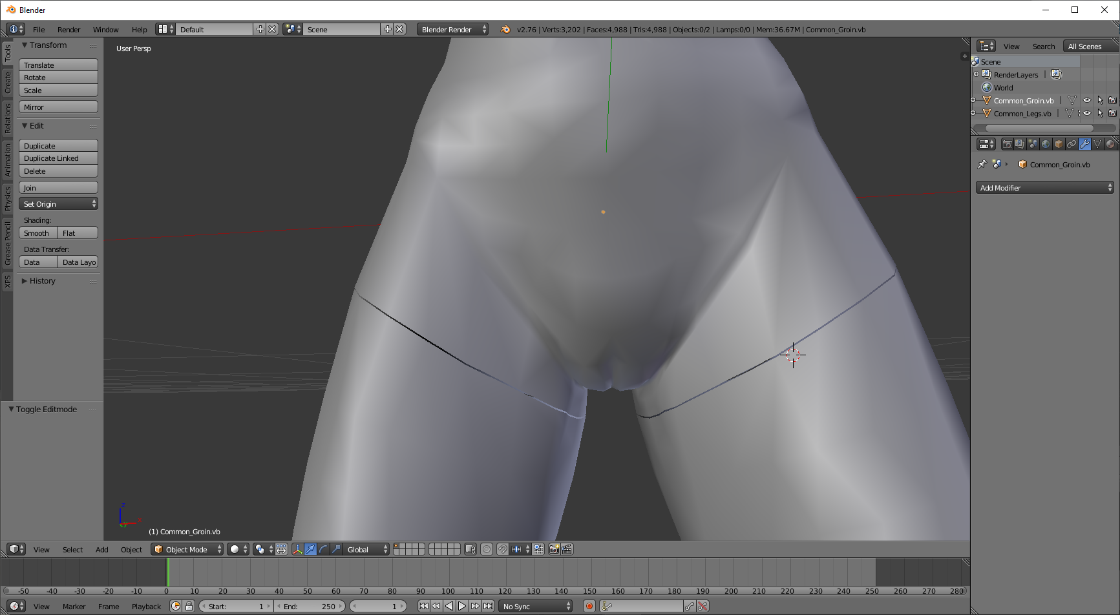
Task: Hide Common_Groin.vb with eye icon
Action: pos(1087,100)
